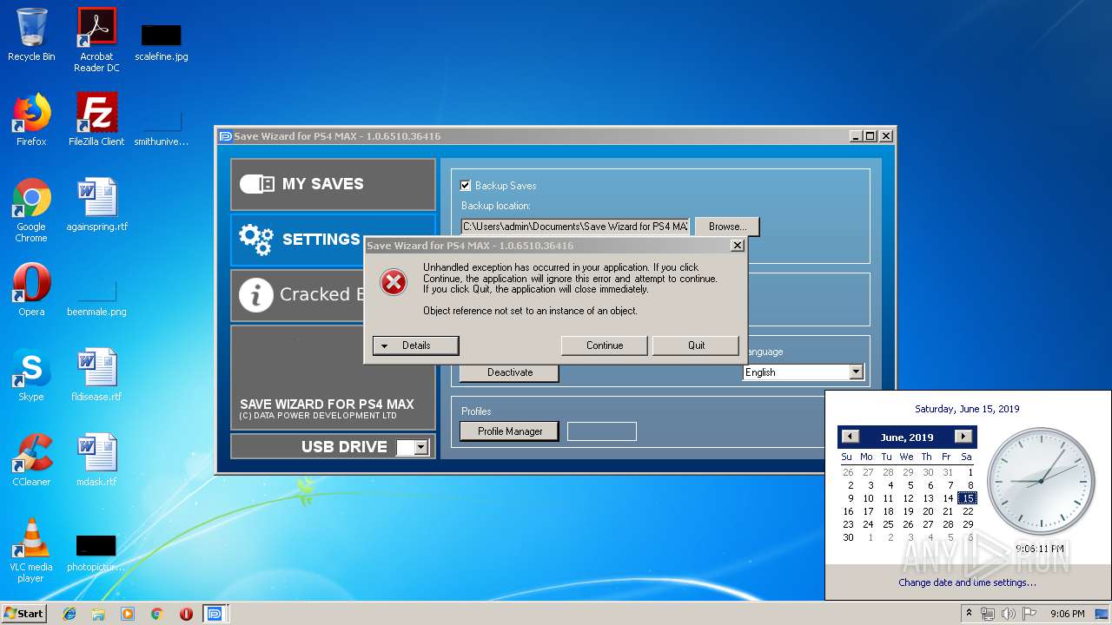Toggle the Backup Saves checkbox
This screenshot has height=625, width=1112.
466,185
